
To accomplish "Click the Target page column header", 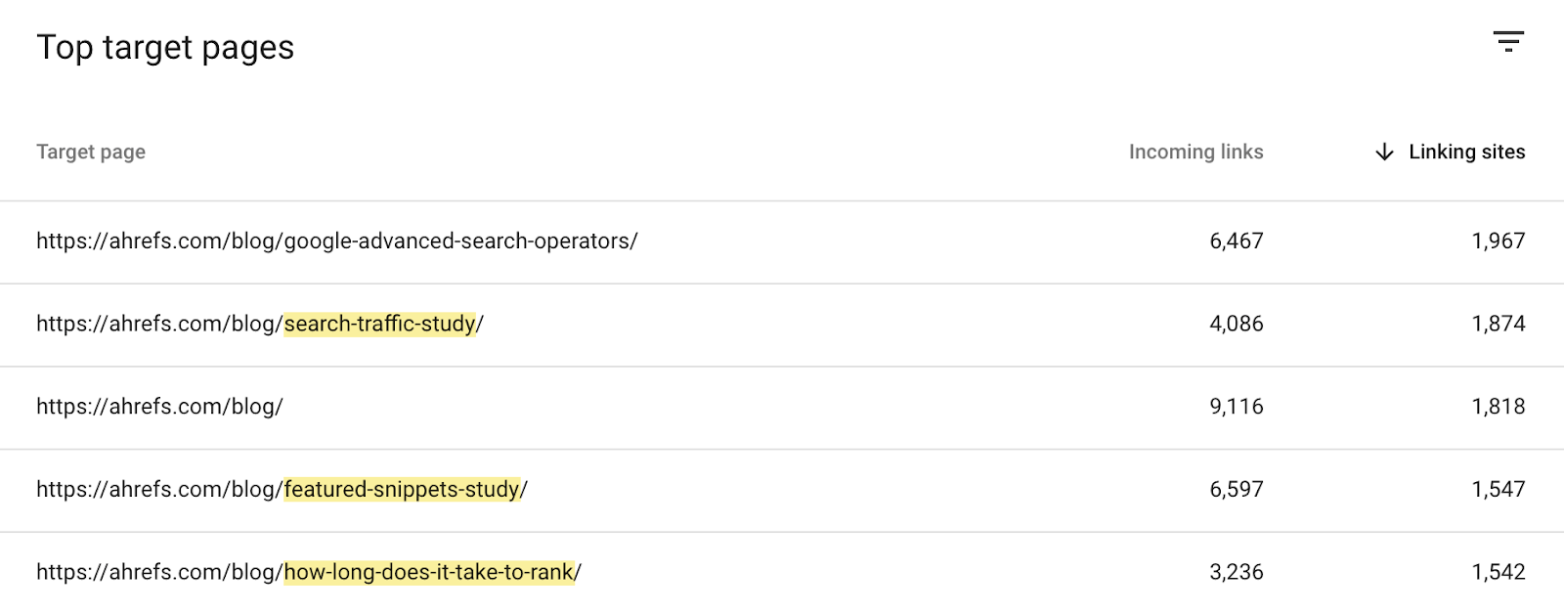I will pos(91,152).
